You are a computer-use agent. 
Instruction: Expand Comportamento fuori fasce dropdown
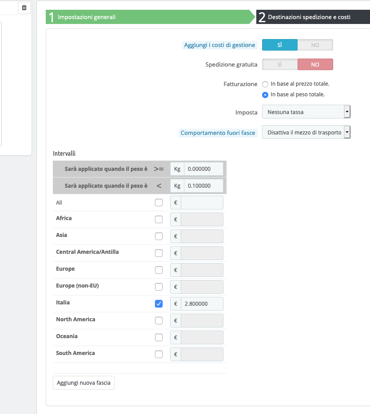pos(306,132)
